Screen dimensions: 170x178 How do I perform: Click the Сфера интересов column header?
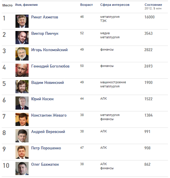(115, 5)
